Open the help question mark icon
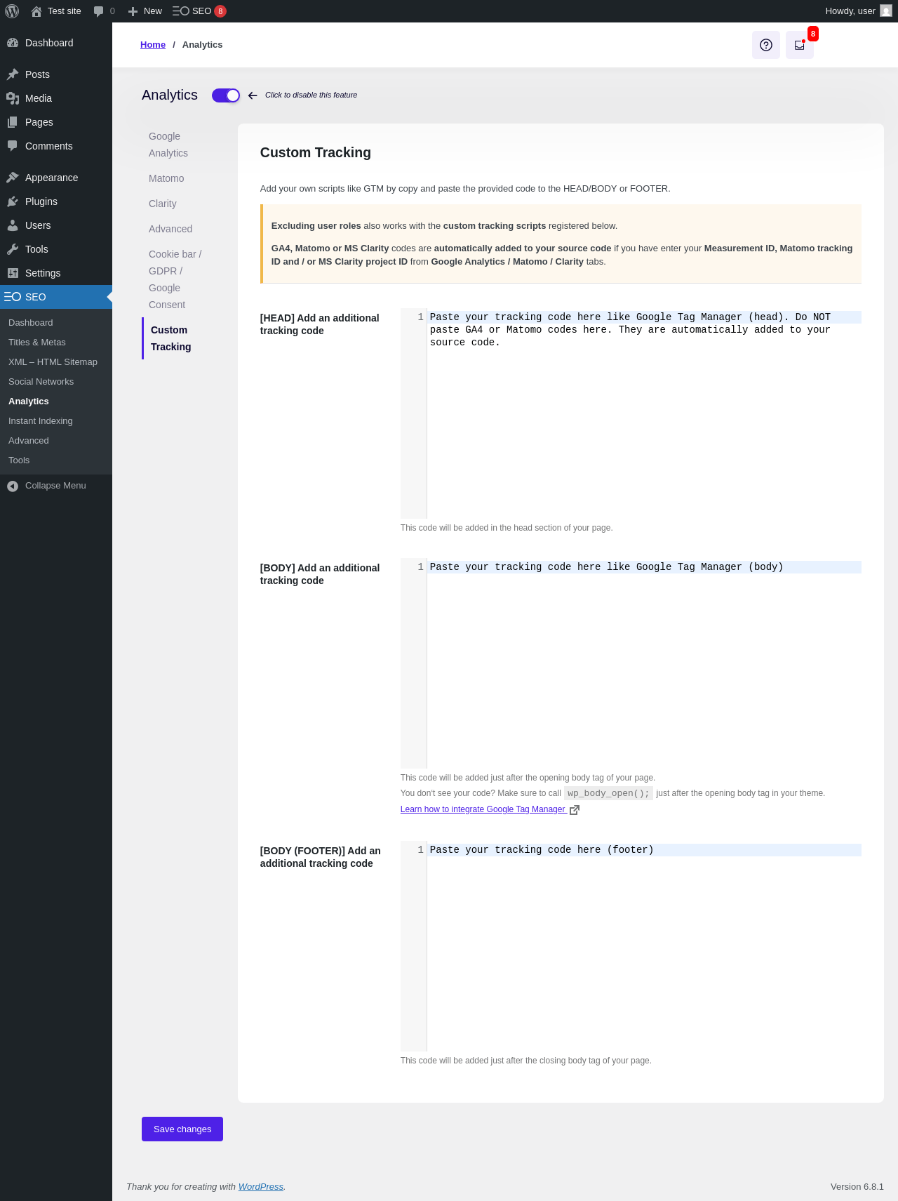The height and width of the screenshot is (1201, 898). pos(766,45)
